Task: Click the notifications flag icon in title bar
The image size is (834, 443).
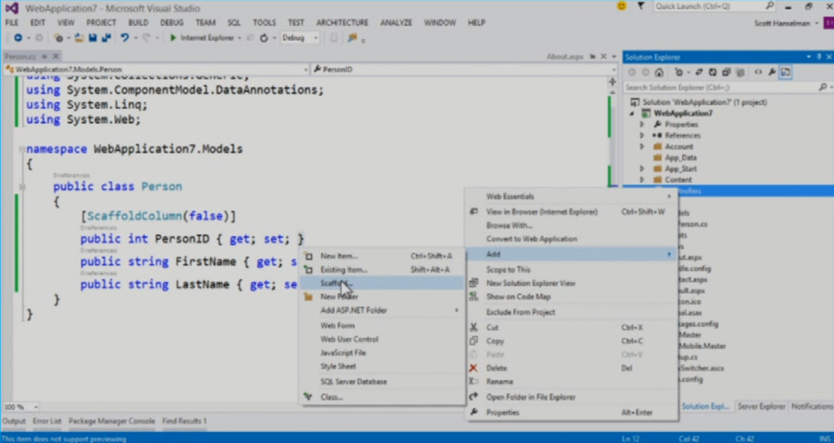Action: [641, 7]
